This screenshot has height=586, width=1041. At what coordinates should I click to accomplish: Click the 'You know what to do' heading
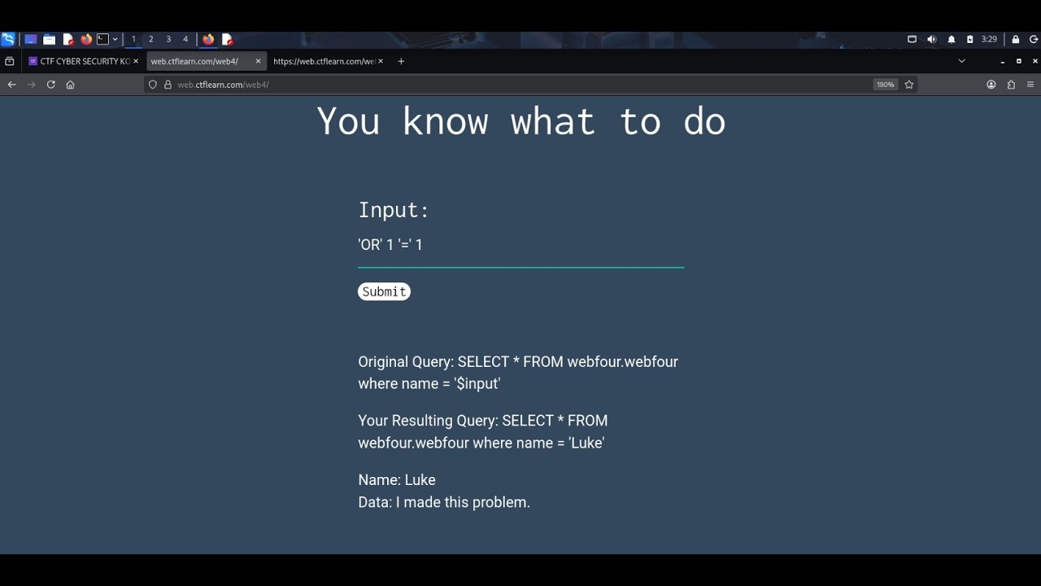click(520, 121)
